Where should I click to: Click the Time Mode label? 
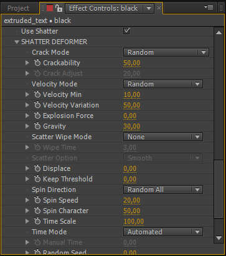tap(49, 232)
